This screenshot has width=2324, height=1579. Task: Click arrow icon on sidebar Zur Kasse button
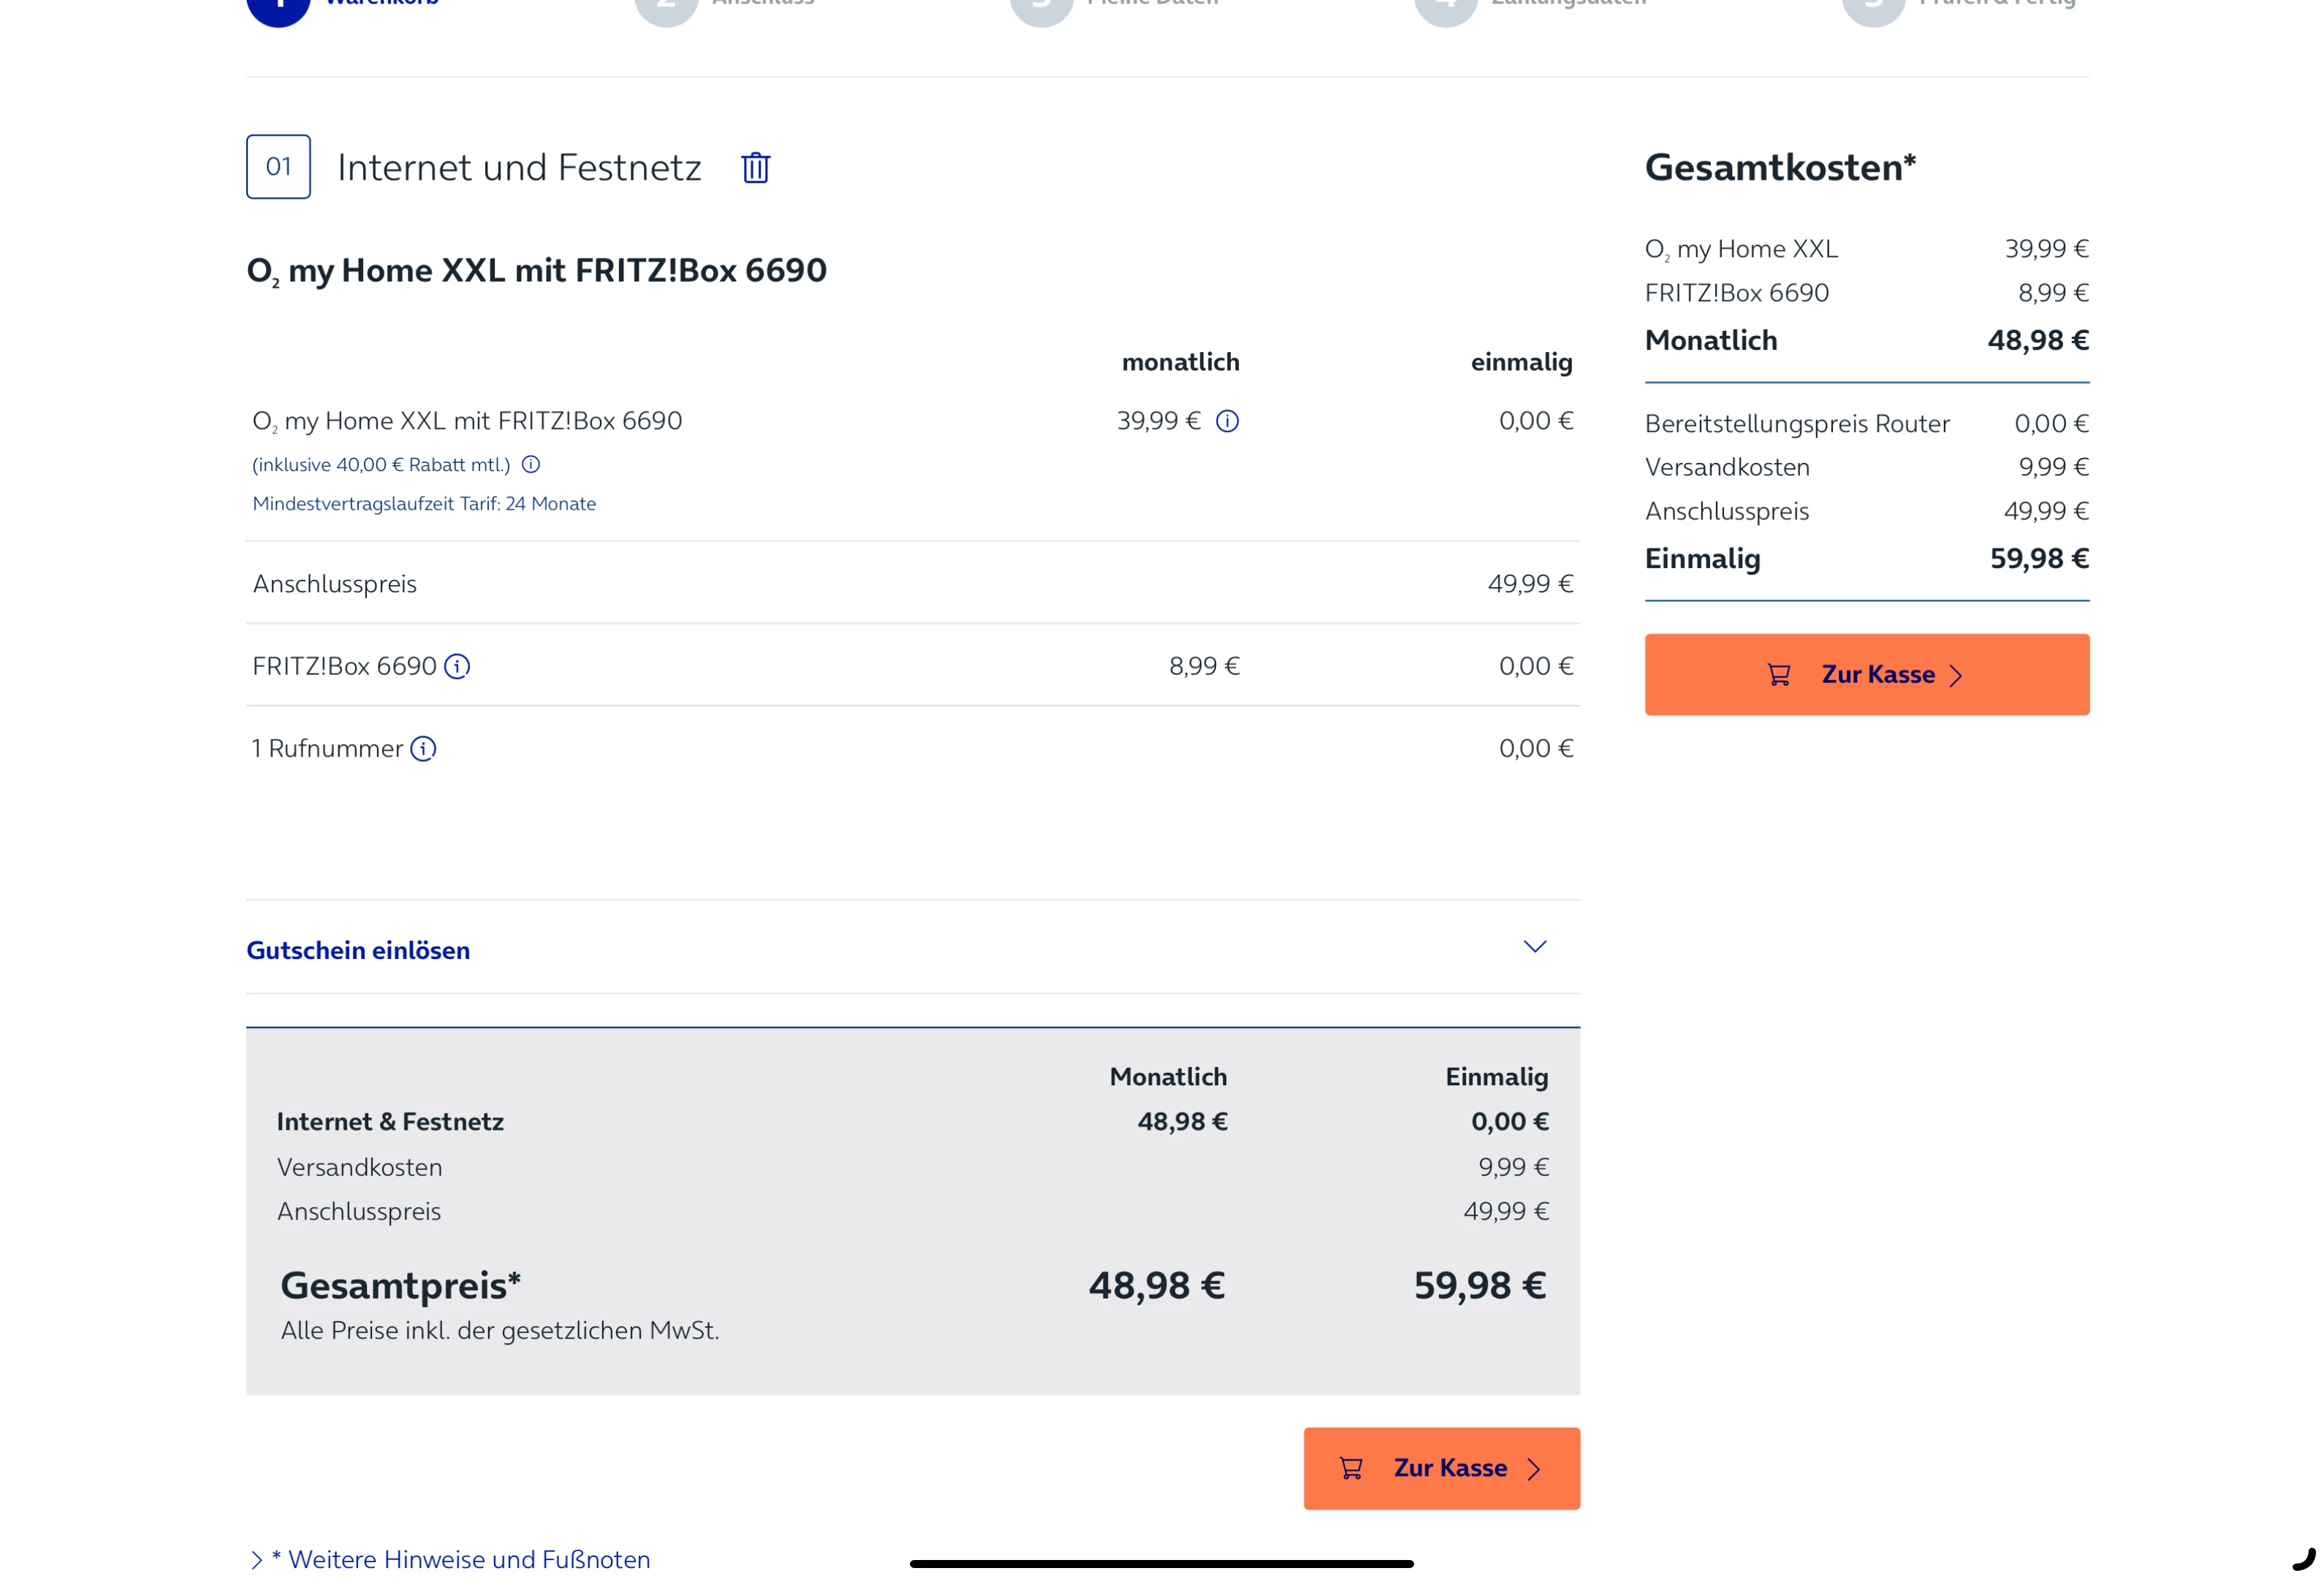click(x=1956, y=676)
